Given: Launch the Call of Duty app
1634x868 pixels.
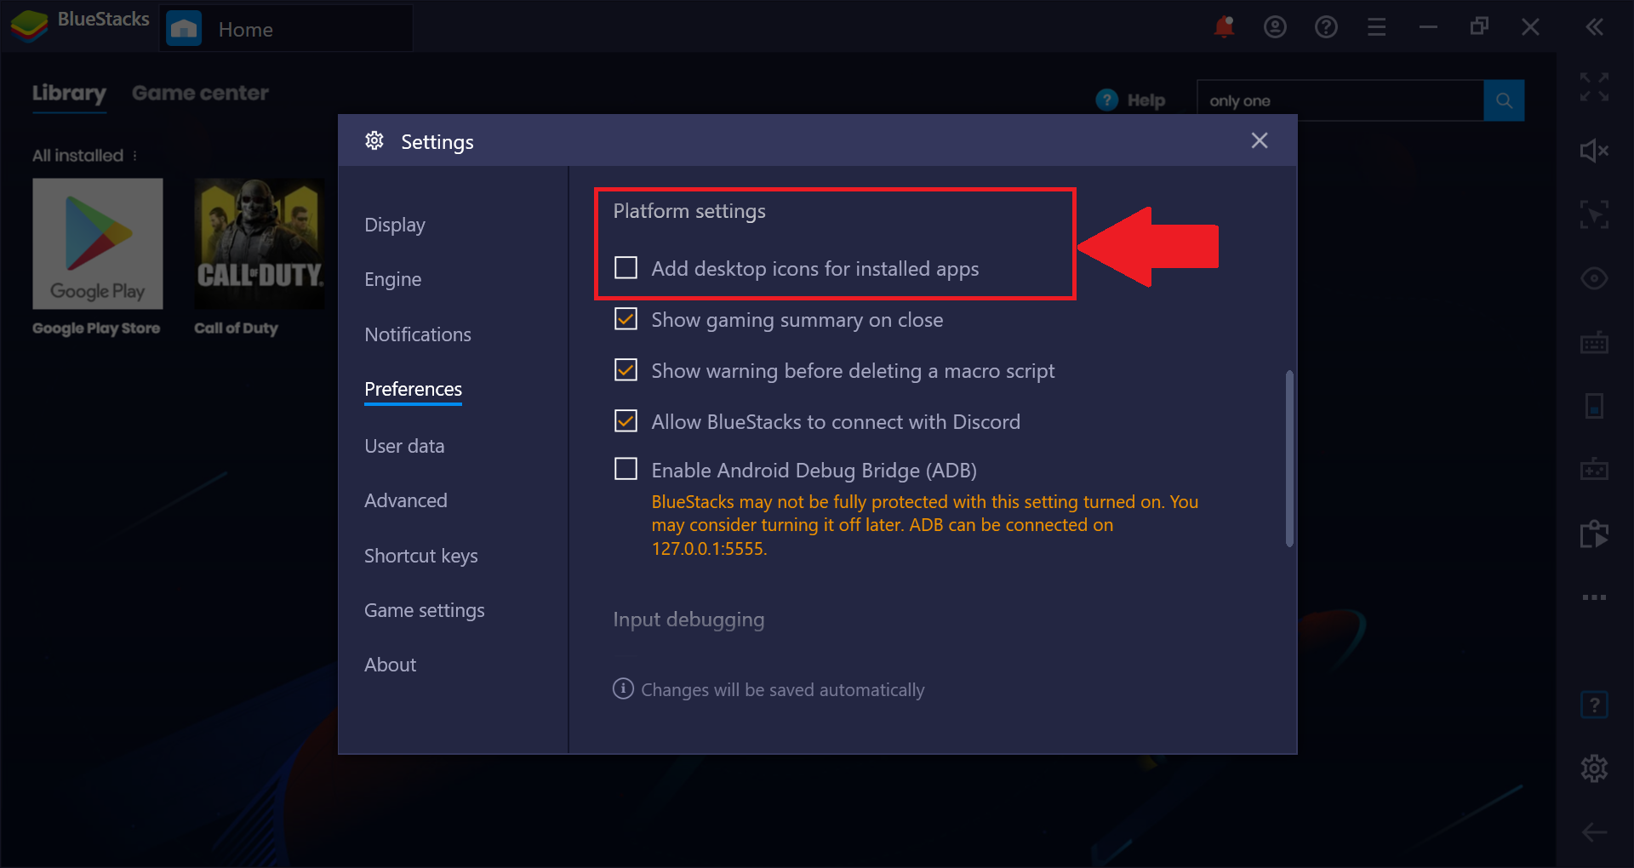Looking at the screenshot, I should (260, 243).
